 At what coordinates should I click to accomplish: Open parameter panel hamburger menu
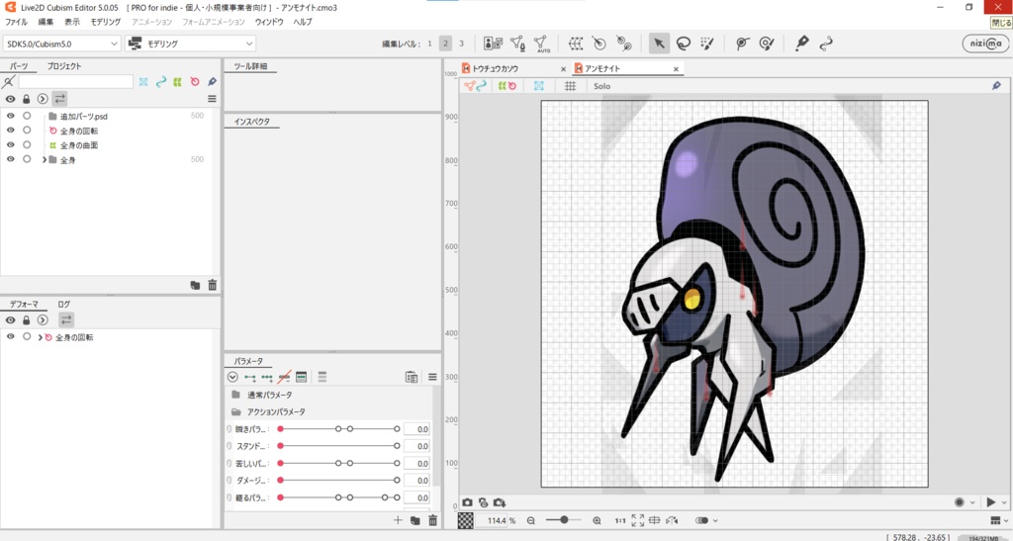[432, 377]
